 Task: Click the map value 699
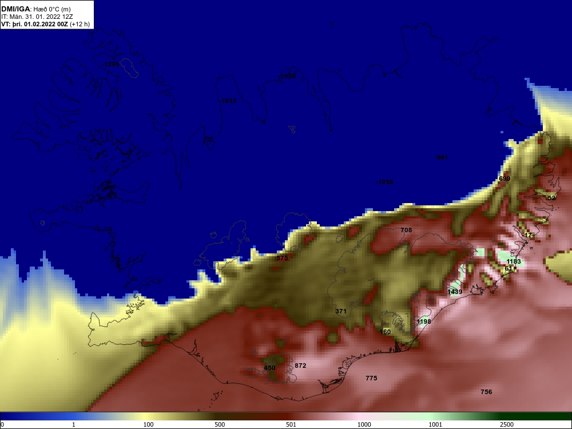coord(504,178)
